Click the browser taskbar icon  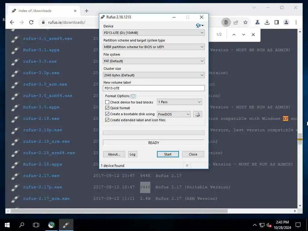tap(51, 225)
